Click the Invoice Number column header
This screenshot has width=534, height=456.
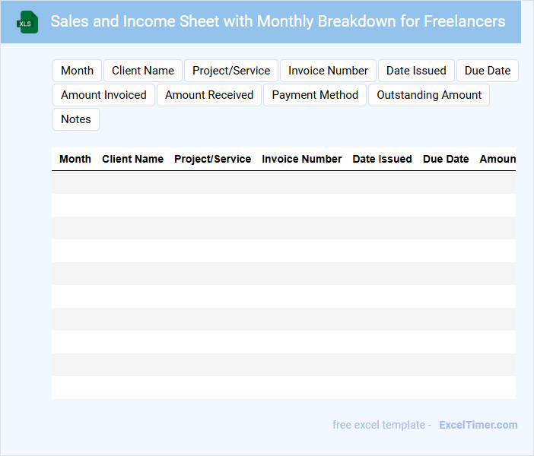click(x=302, y=159)
